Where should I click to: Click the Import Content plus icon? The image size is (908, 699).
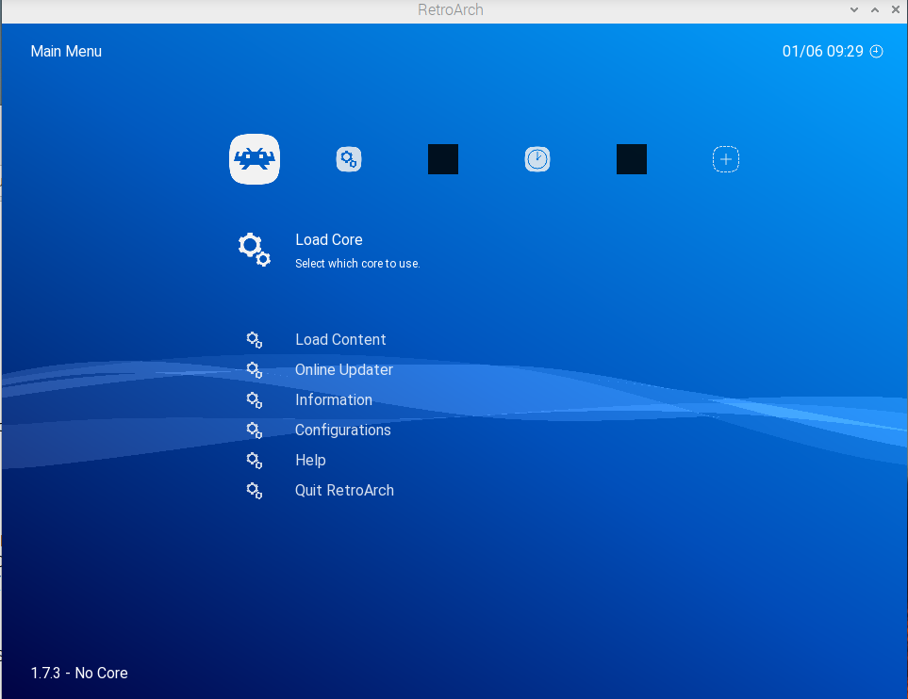tap(726, 160)
